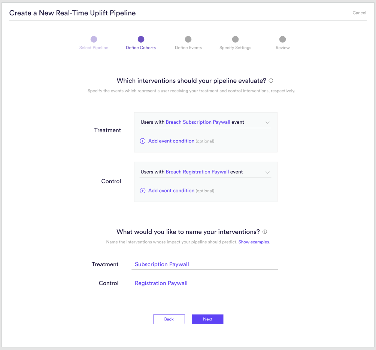
Task: Expand Treatment event dropdown chevron
Action: pos(268,123)
